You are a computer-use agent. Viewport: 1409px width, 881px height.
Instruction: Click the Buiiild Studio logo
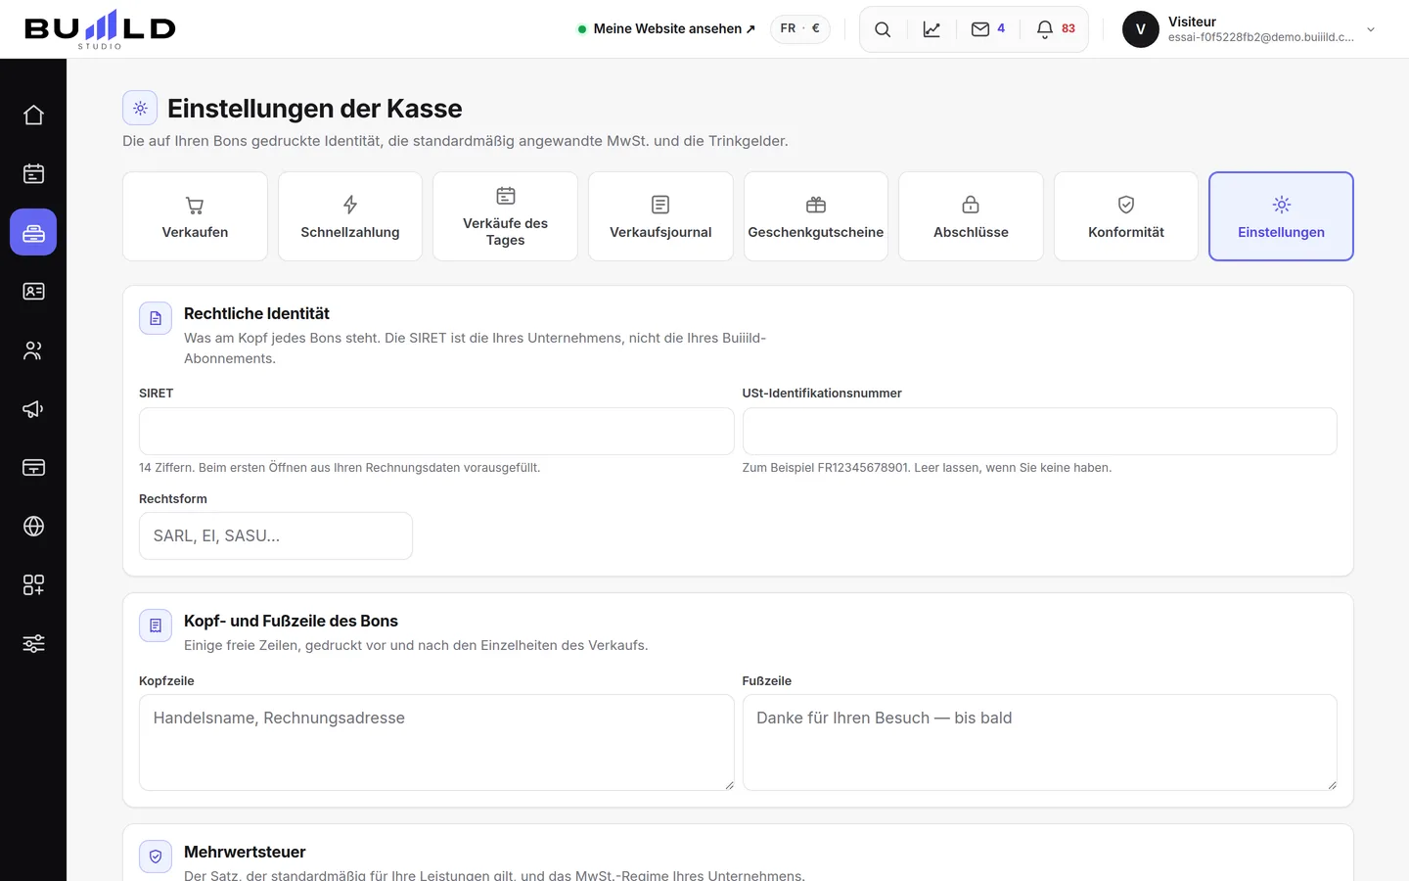coord(100,29)
